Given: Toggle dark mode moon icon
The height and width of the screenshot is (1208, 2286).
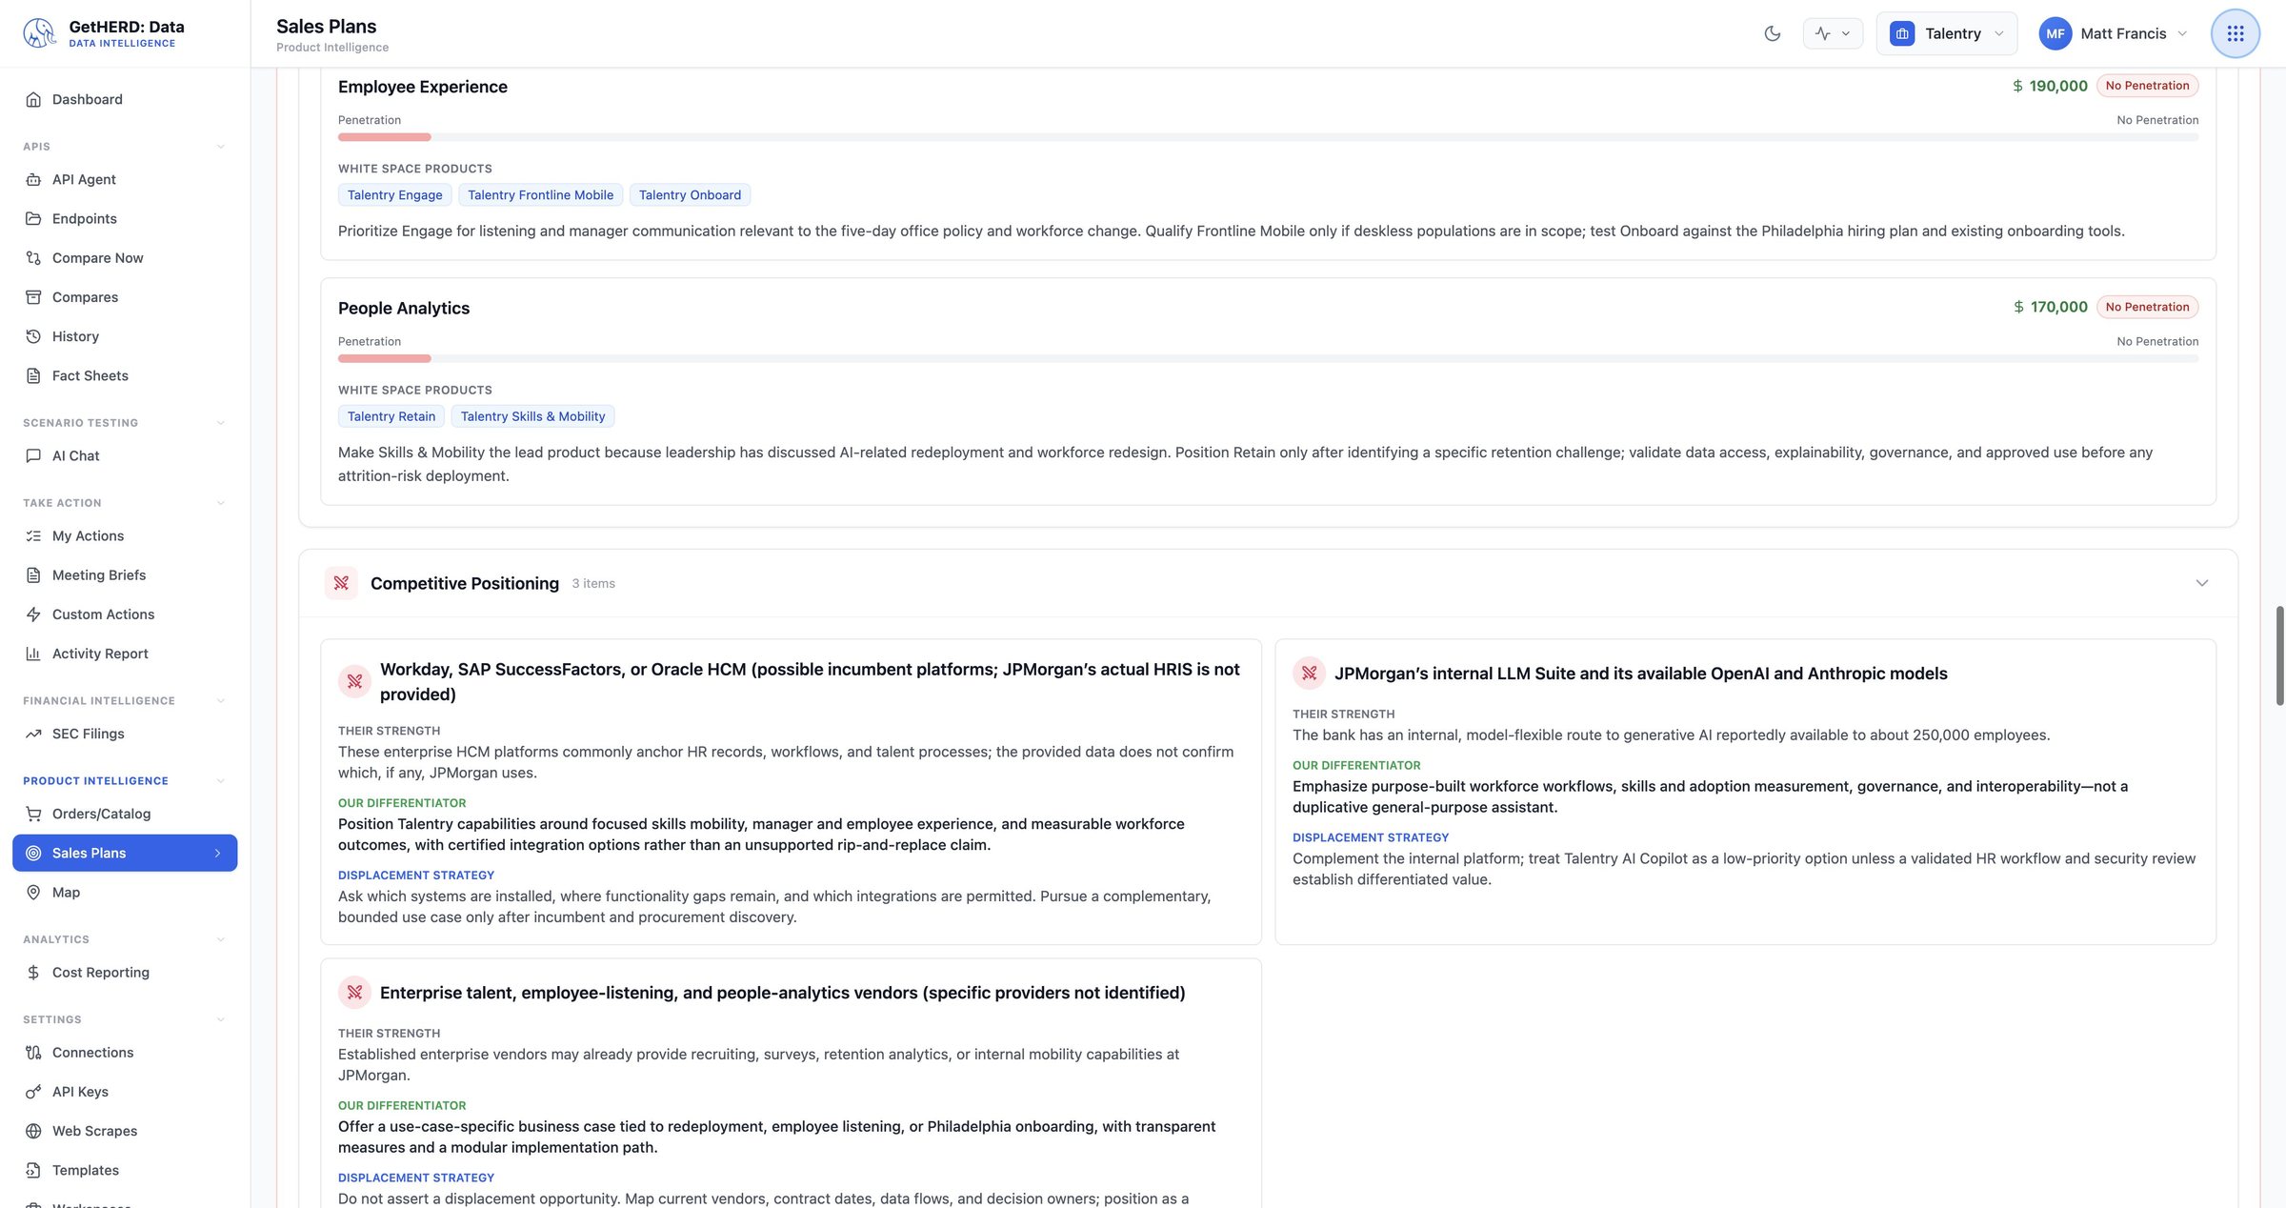Looking at the screenshot, I should [1772, 33].
